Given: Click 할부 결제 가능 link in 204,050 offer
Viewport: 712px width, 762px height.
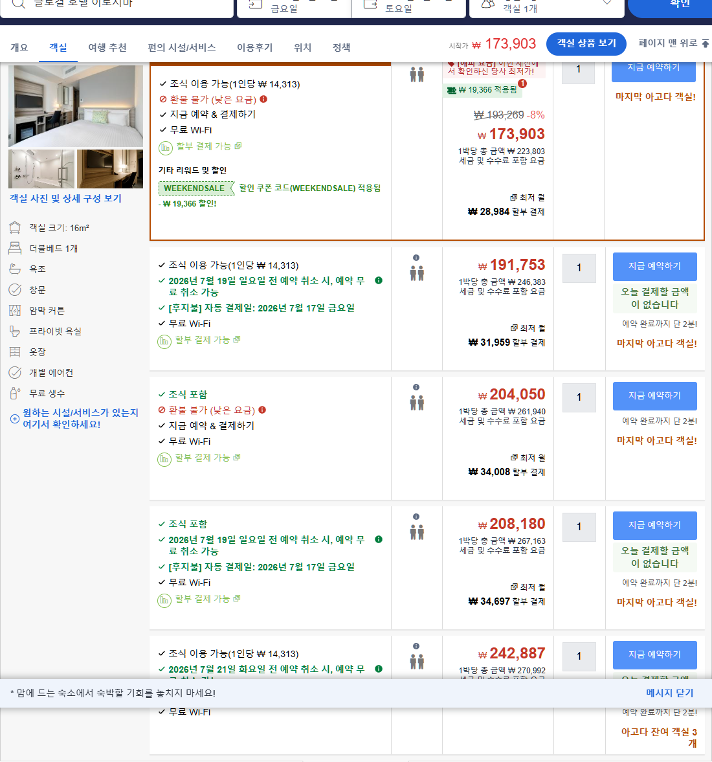Looking at the screenshot, I should pos(208,458).
